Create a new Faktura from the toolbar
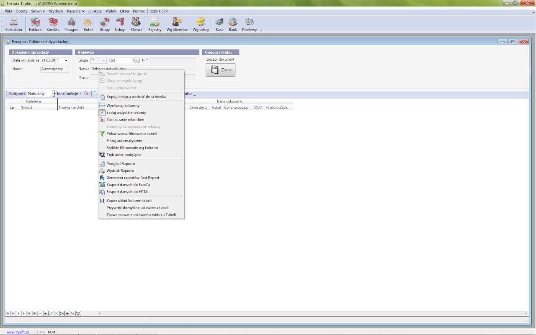Image resolution: width=536 pixels, height=335 pixels. (35, 24)
